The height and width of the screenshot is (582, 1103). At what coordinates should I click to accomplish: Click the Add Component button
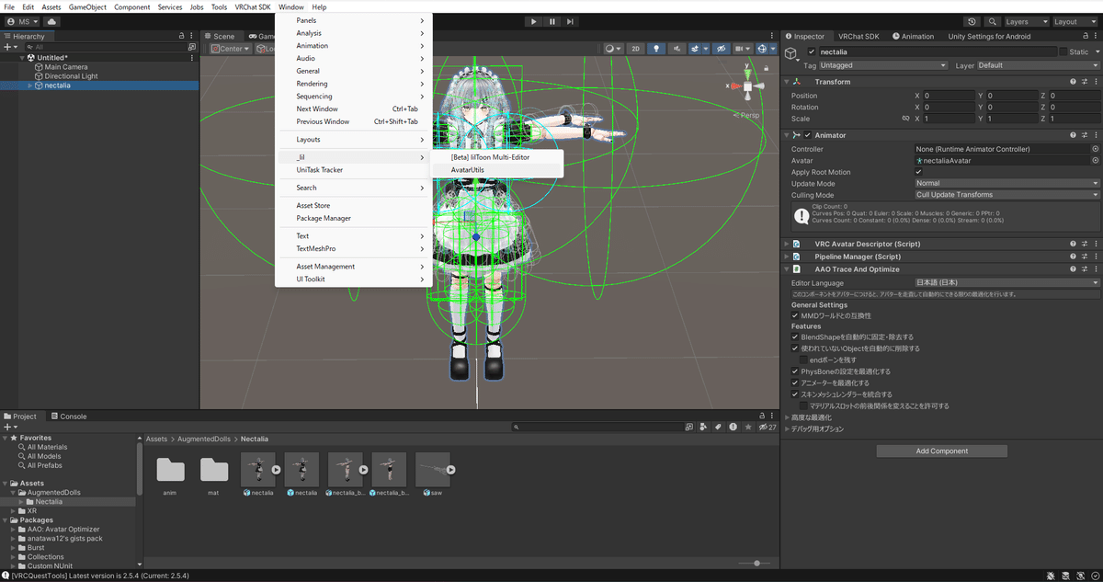pyautogui.click(x=942, y=451)
